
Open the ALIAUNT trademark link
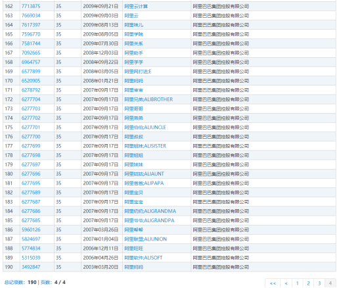point(144,174)
